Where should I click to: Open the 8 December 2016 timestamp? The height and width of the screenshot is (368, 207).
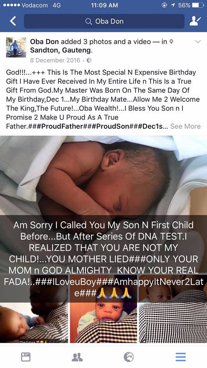(x=55, y=60)
